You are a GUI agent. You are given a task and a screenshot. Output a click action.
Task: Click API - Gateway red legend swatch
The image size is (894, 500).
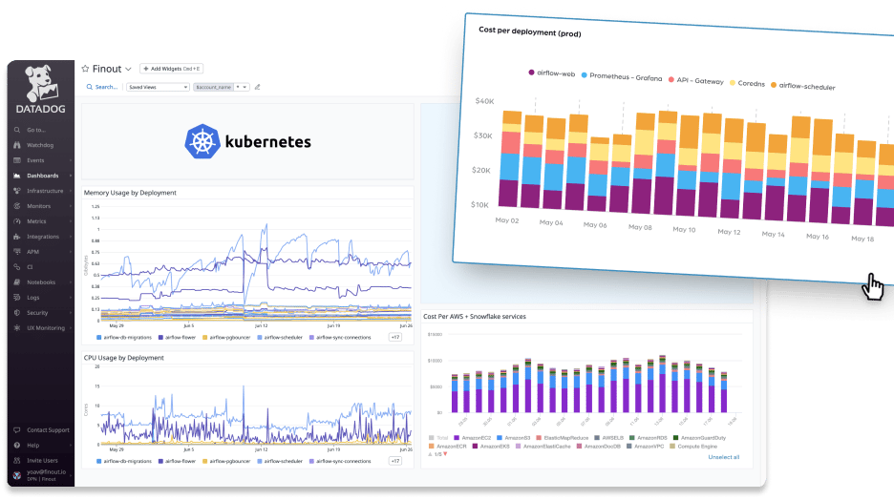(x=671, y=79)
